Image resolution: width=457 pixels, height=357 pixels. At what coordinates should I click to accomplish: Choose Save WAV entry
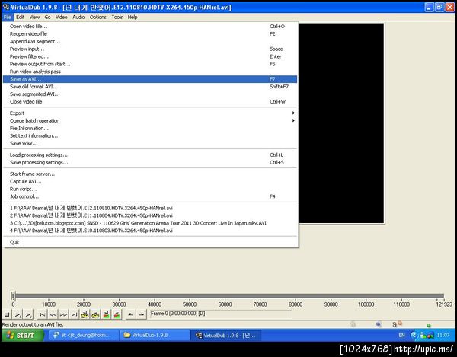pos(150,144)
